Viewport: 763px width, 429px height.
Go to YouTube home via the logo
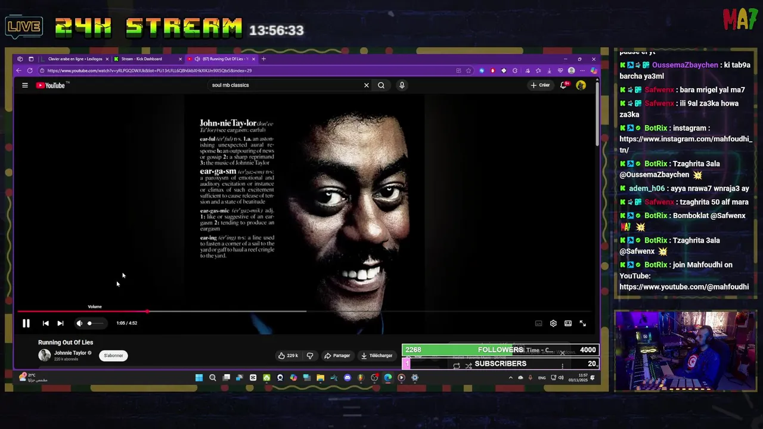(x=52, y=85)
